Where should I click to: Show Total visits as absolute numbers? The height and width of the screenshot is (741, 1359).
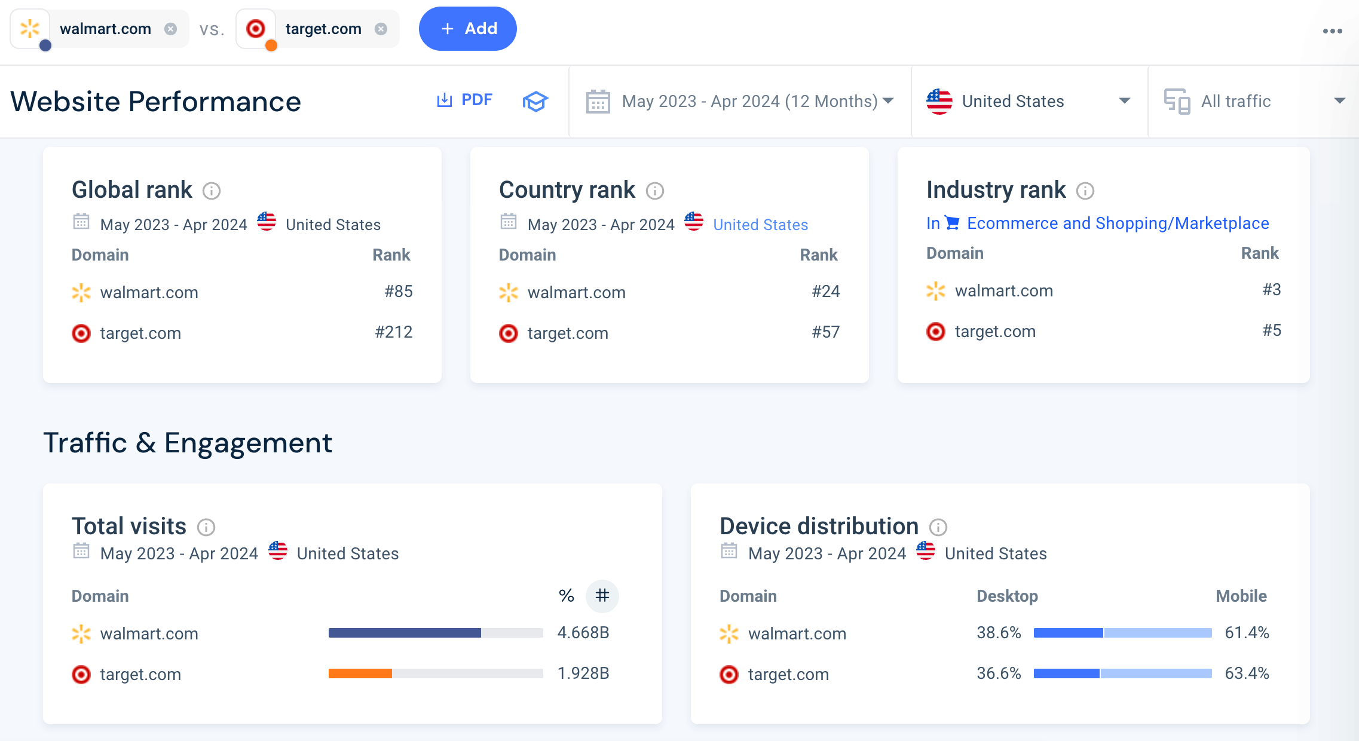pos(602,596)
